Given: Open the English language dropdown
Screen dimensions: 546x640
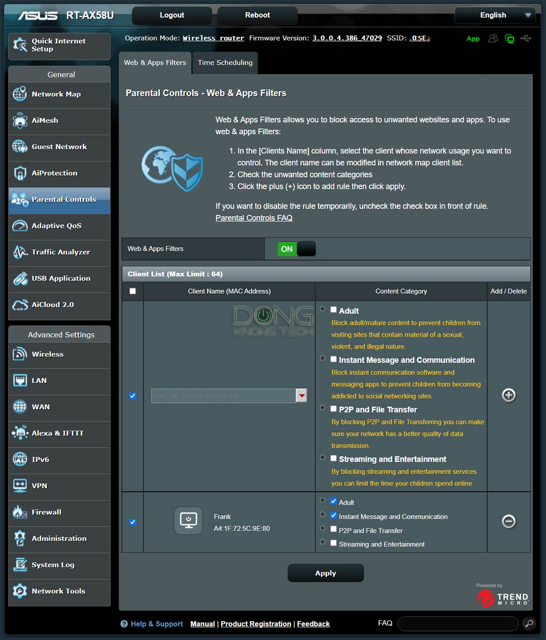Looking at the screenshot, I should 495,15.
